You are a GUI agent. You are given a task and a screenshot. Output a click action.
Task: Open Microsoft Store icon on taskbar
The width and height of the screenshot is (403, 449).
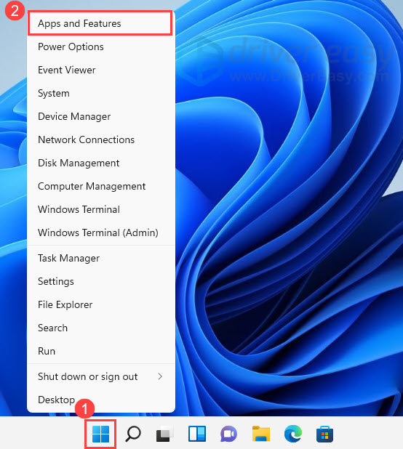324,434
